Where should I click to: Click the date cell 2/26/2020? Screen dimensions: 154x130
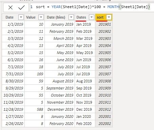click(x=13, y=124)
